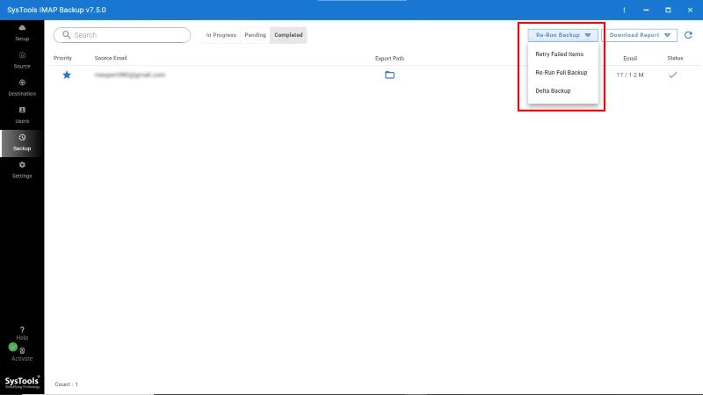The image size is (703, 395).
Task: Choose Retry Failed Items option
Action: (x=559, y=54)
